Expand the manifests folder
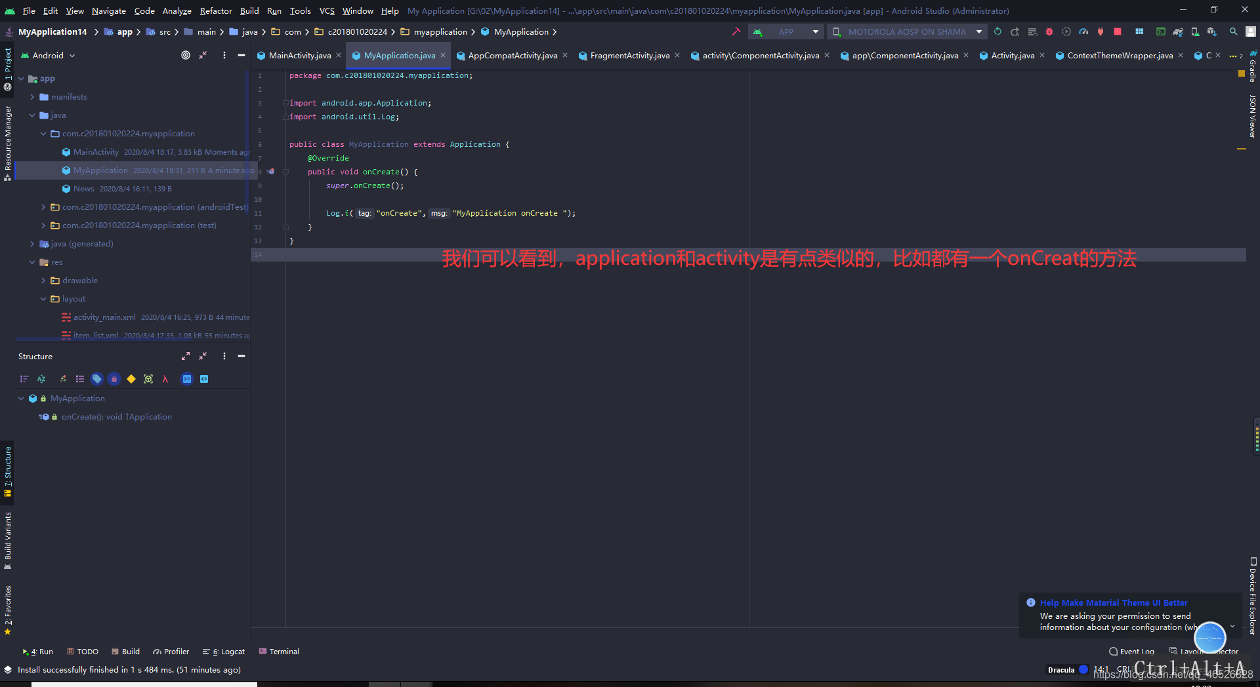This screenshot has height=687, width=1260. (x=32, y=97)
